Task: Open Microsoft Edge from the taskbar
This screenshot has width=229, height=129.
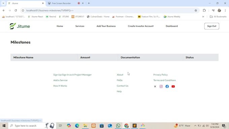Action: pos(77,126)
